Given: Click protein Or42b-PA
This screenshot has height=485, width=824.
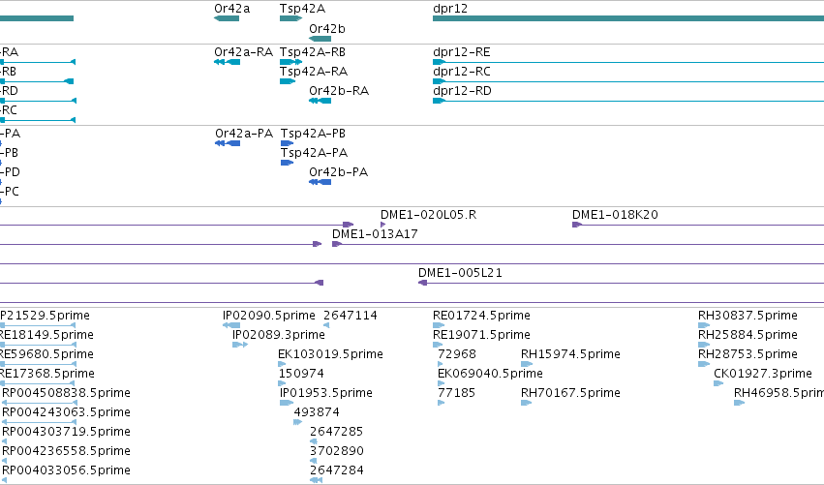Looking at the screenshot, I should [320, 182].
